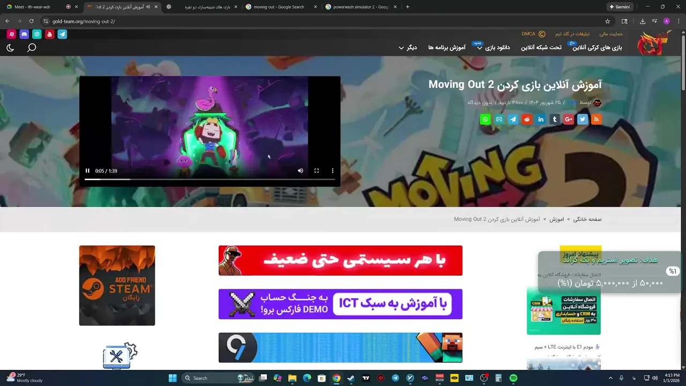Share the post on Tumblr
This screenshot has width=686, height=386.
pos(555,120)
